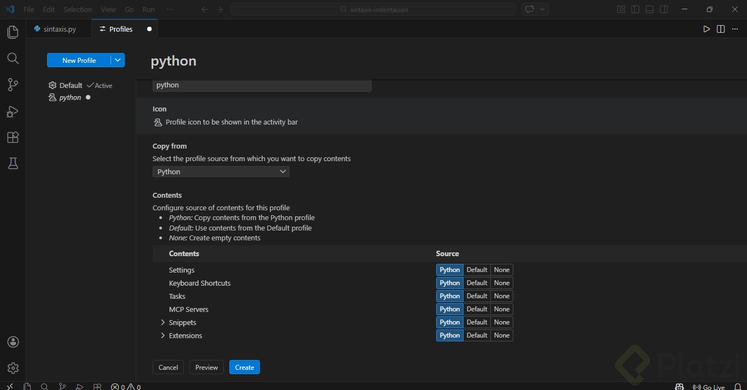Image resolution: width=747 pixels, height=390 pixels.
Task: Open the New Profile dropdown arrow
Action: pos(118,60)
